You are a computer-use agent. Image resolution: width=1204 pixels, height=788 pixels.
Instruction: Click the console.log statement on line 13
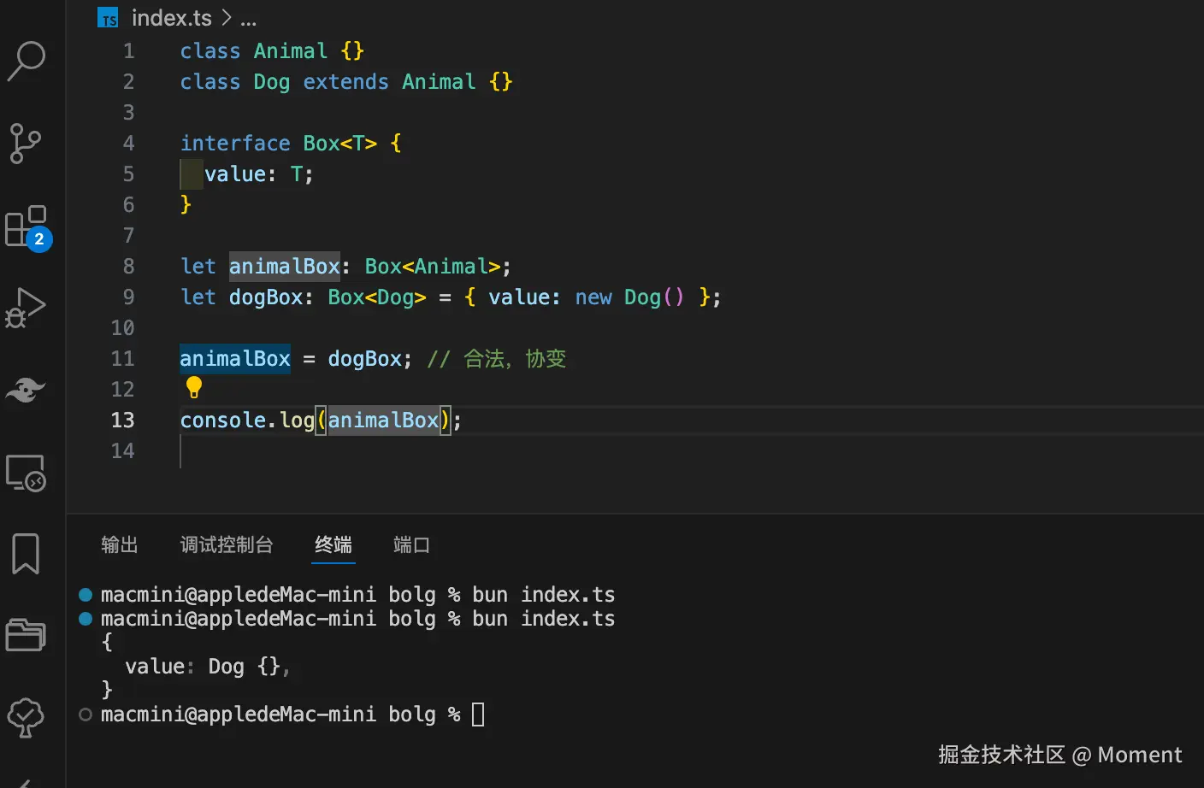[247, 420]
